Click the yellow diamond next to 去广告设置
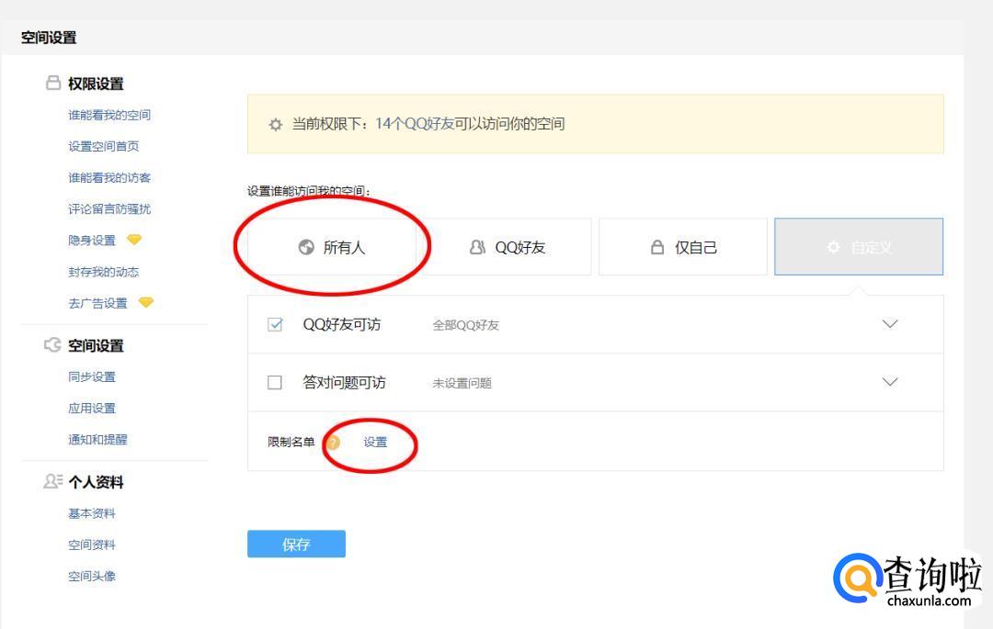This screenshot has width=993, height=629. pos(145,302)
